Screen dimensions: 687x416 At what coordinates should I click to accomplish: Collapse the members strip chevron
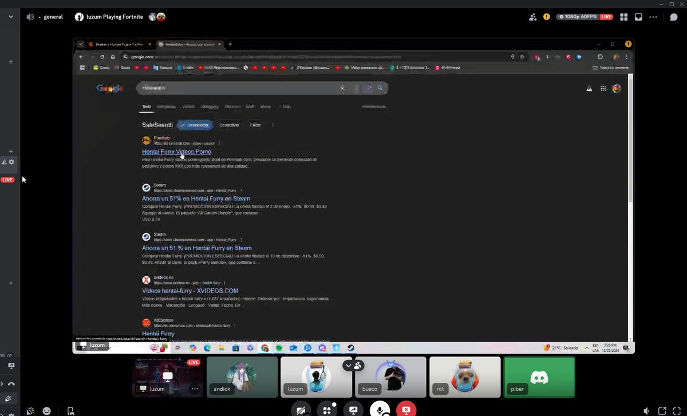pyautogui.click(x=348, y=365)
